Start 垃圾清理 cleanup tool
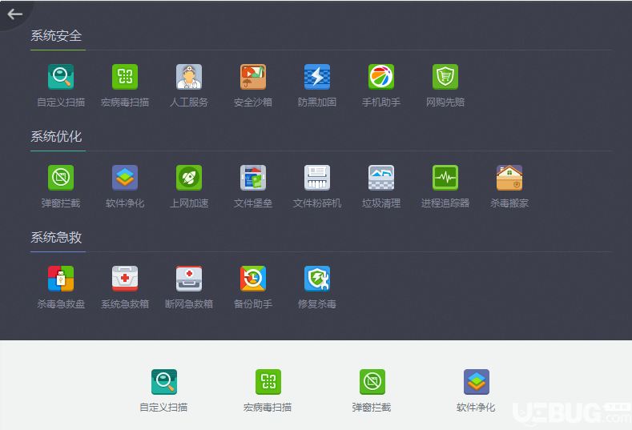 (x=381, y=177)
